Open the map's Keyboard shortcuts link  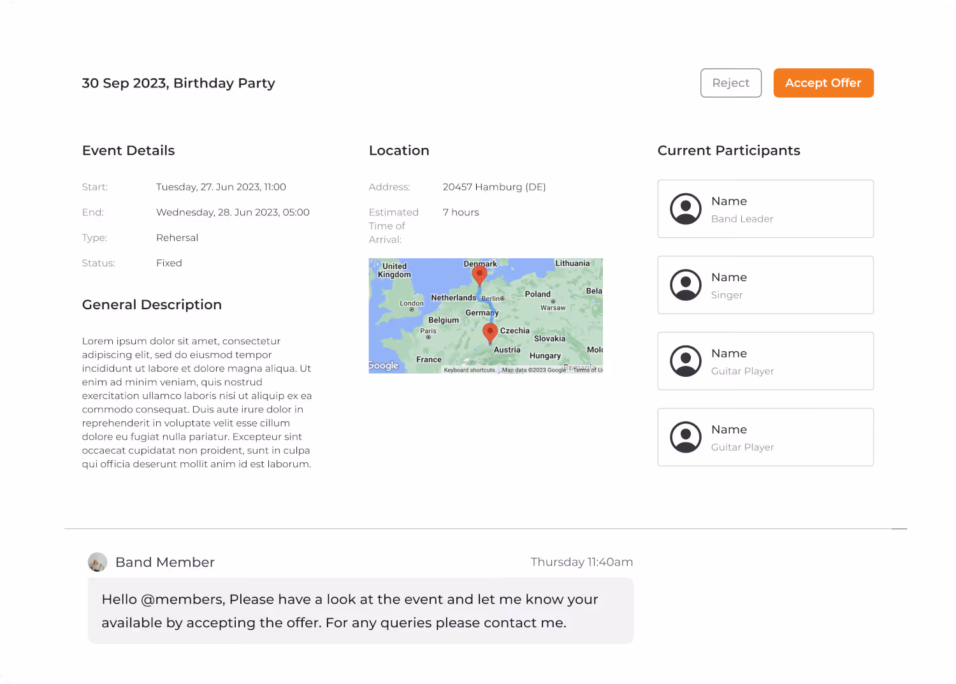pyautogui.click(x=469, y=370)
